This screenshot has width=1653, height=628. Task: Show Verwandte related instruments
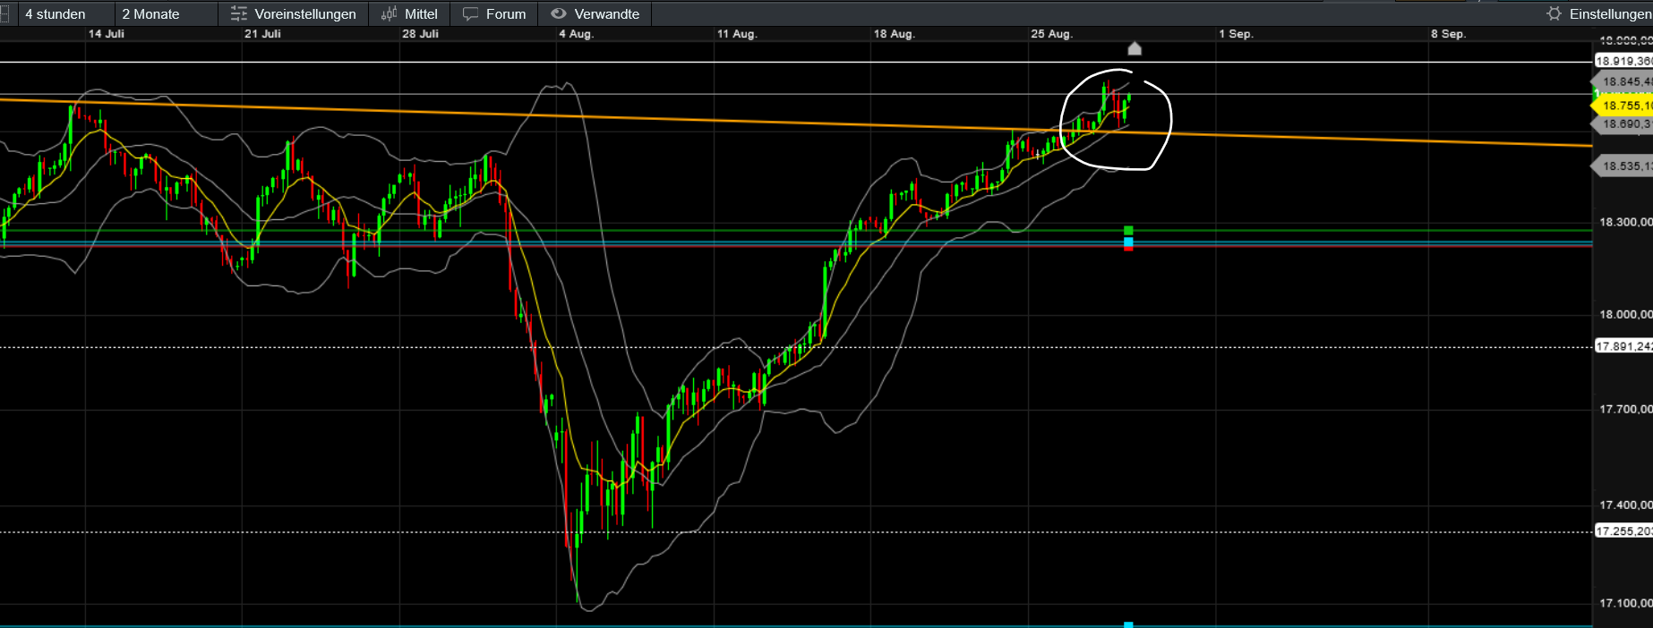(x=595, y=13)
